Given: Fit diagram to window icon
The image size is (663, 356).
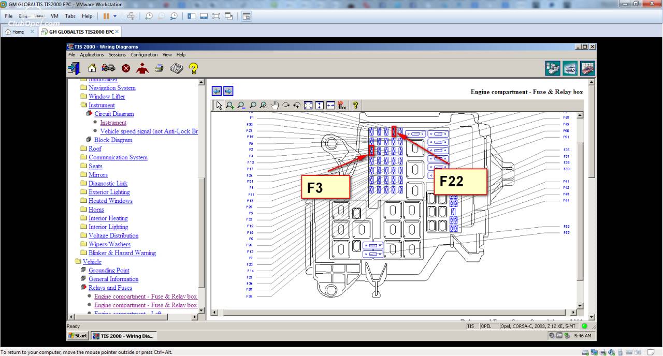Looking at the screenshot, I should point(308,105).
